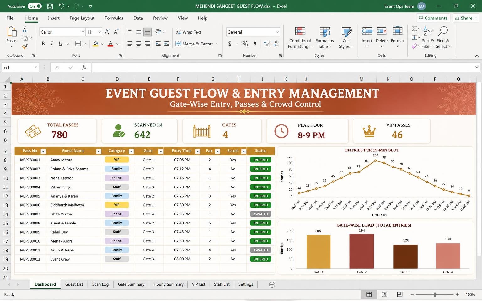Screen dimensions: 482x301
Task: Click the Percent Style icon
Action: tap(245, 44)
